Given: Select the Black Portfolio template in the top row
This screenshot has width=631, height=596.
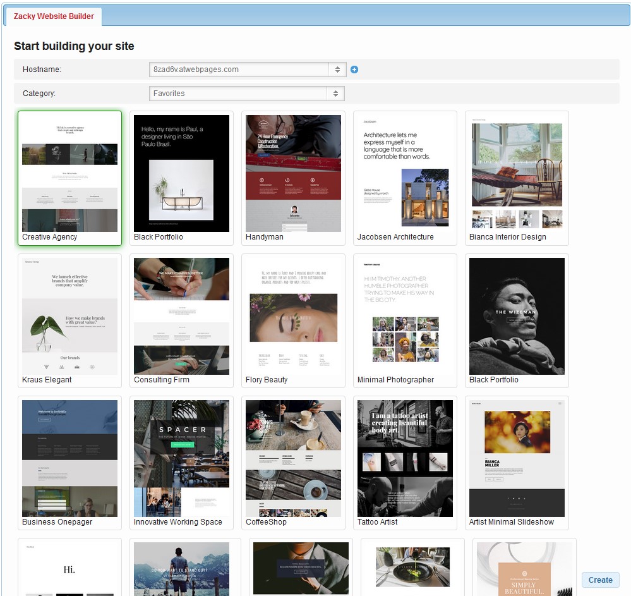Looking at the screenshot, I should pos(181,173).
